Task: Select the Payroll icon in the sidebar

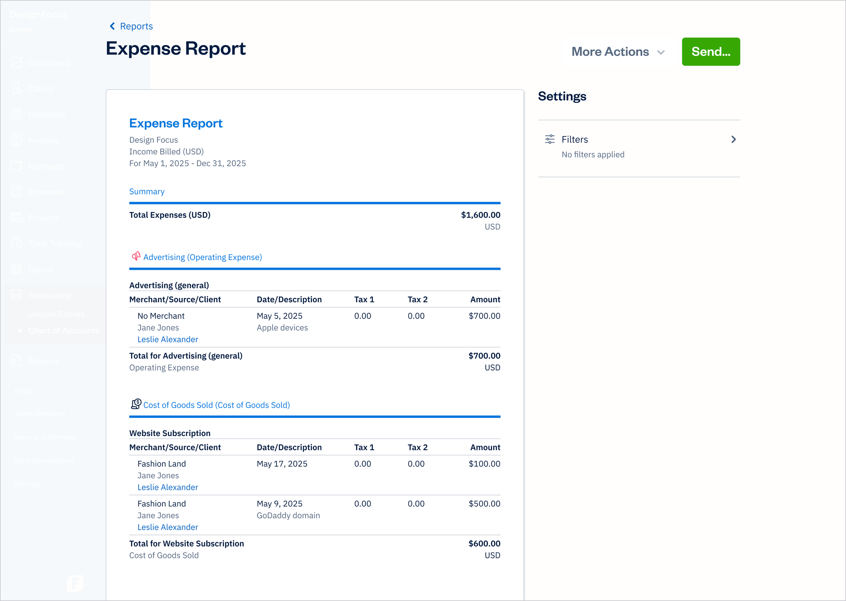Action: 17,269
